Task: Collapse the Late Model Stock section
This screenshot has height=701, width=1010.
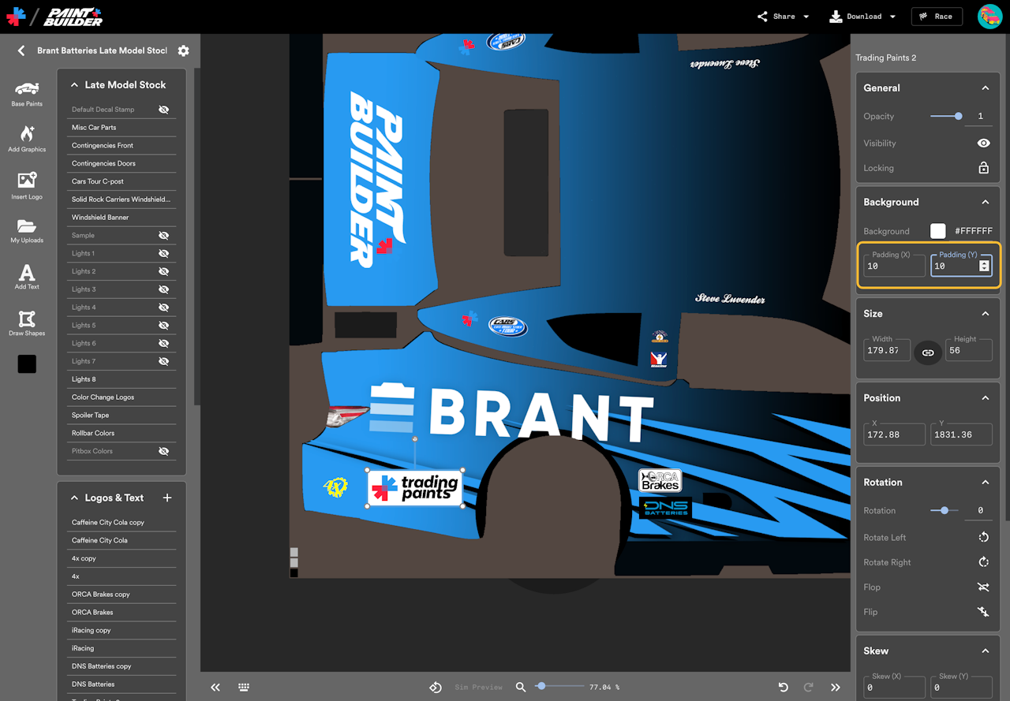Action: coord(75,85)
